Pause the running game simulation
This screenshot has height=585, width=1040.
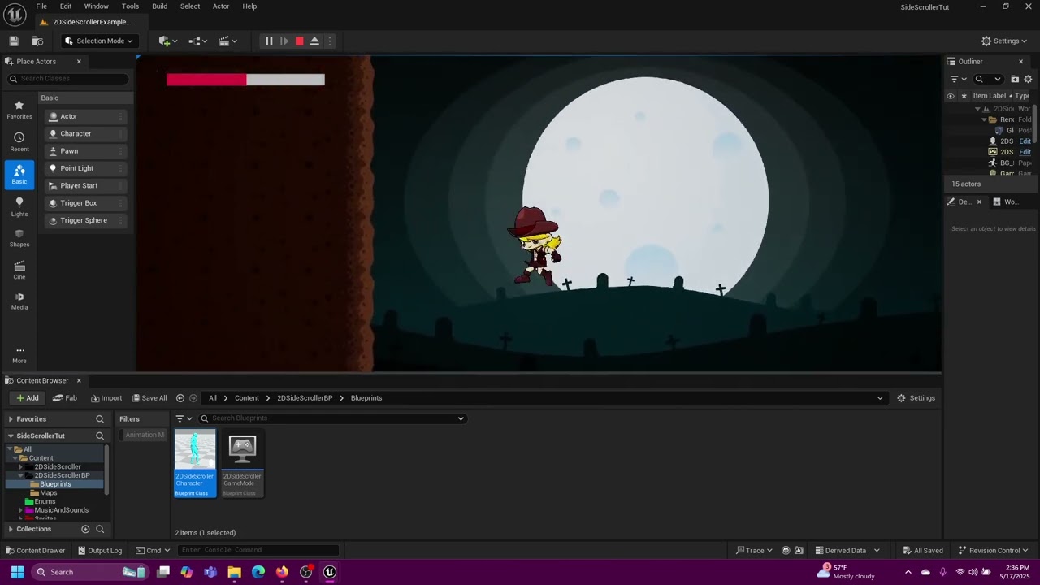269,41
